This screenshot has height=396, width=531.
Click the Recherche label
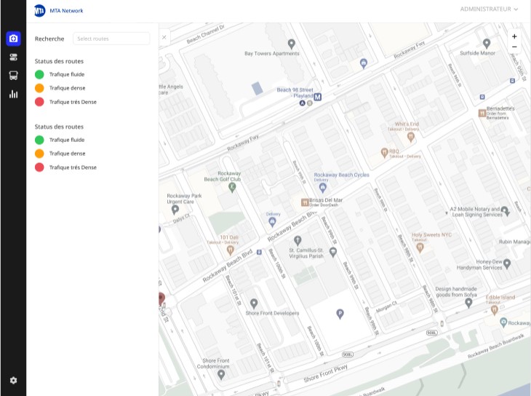click(x=49, y=39)
